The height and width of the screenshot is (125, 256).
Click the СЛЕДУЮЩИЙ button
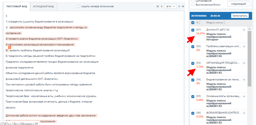[x=239, y=4]
